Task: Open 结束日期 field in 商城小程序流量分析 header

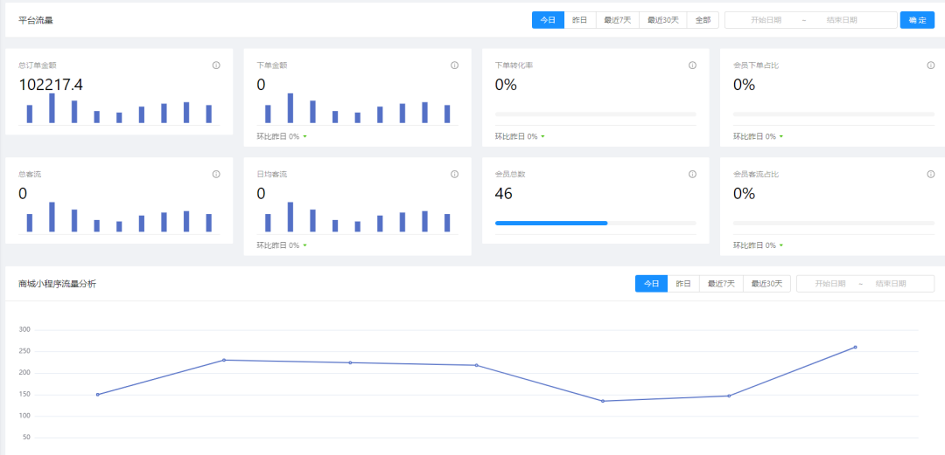Action: [891, 284]
